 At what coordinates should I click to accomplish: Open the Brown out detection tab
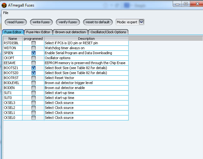click(x=71, y=32)
